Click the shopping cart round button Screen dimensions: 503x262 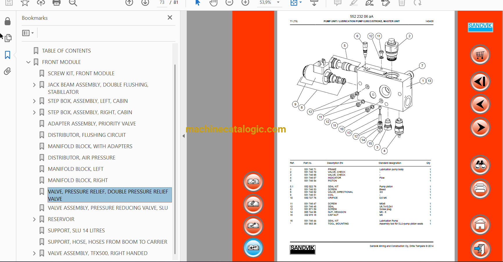[x=480, y=55]
